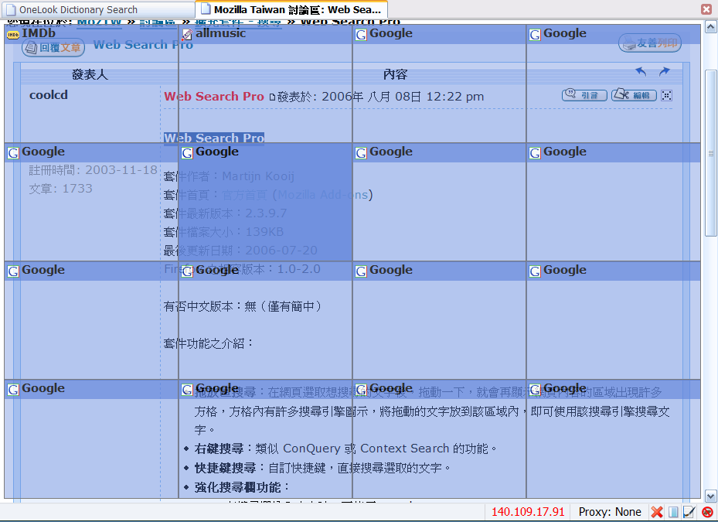Click the IMDb search engine icon
The image size is (718, 522).
click(x=13, y=35)
